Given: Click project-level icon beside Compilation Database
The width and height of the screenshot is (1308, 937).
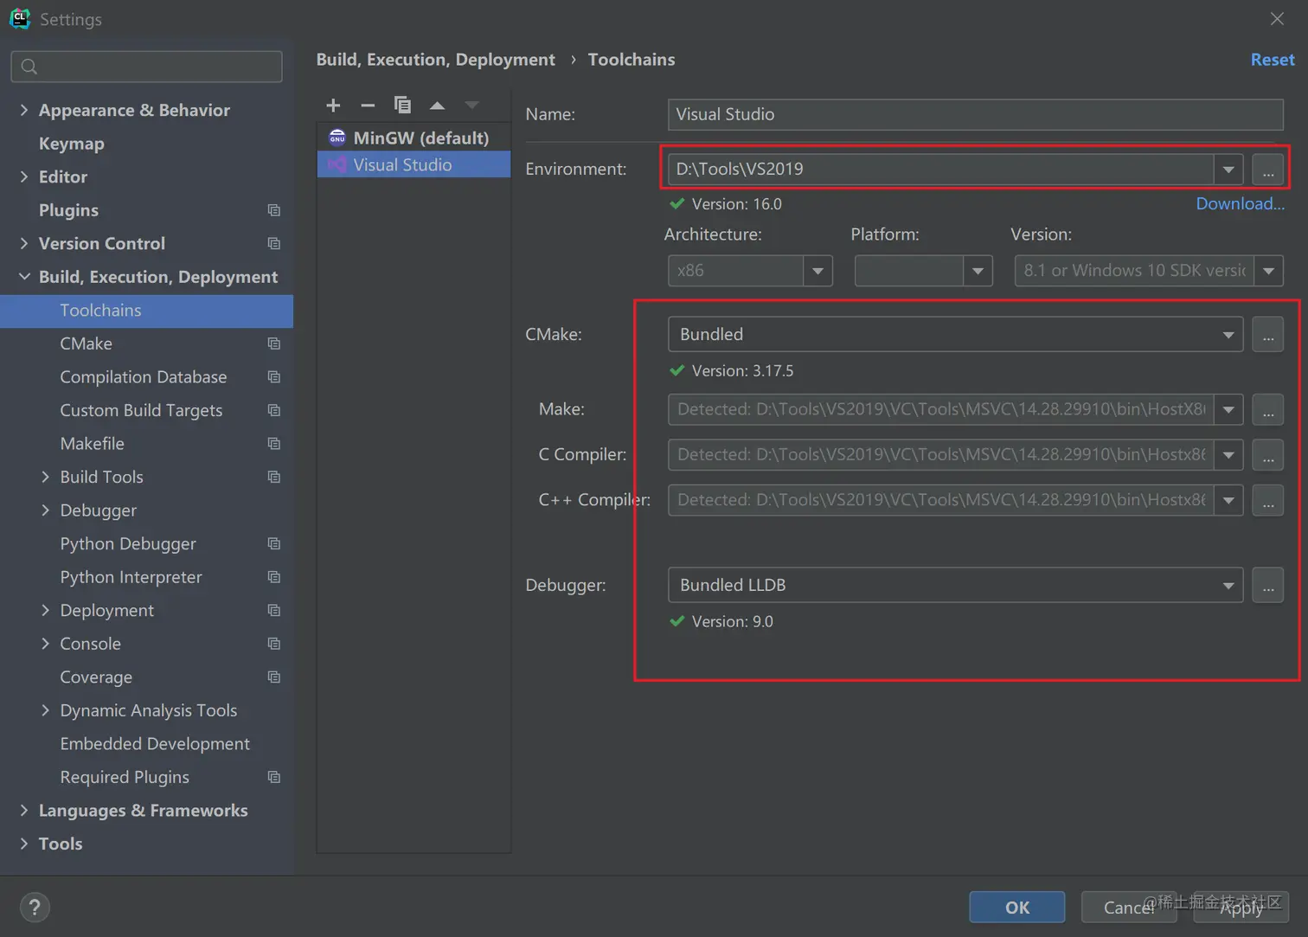Looking at the screenshot, I should pyautogui.click(x=274, y=377).
